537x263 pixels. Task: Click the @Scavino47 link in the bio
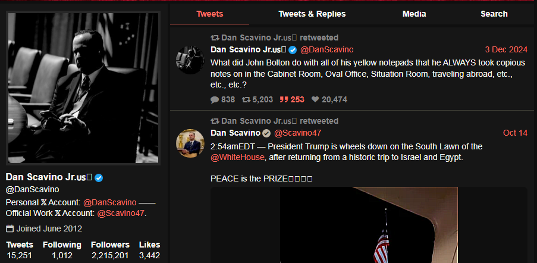[x=121, y=213]
